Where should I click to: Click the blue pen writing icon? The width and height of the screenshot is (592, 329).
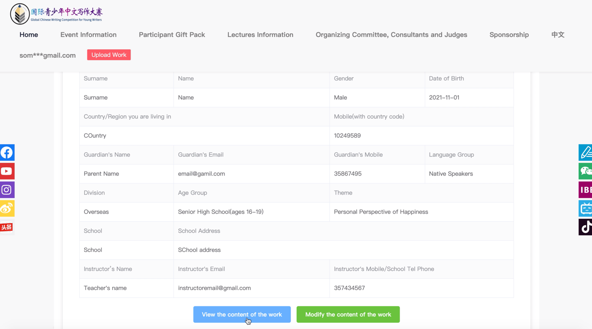pyautogui.click(x=585, y=152)
